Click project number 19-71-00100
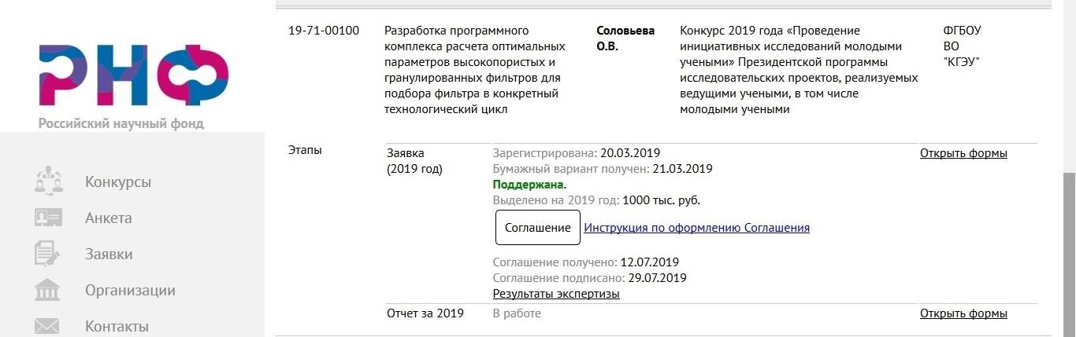The height and width of the screenshot is (337, 1076). pyautogui.click(x=324, y=31)
